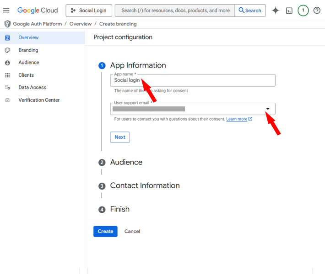Screen dimensions: 325x274
Task: Select Audience in the sidebar
Action: coord(42,63)
